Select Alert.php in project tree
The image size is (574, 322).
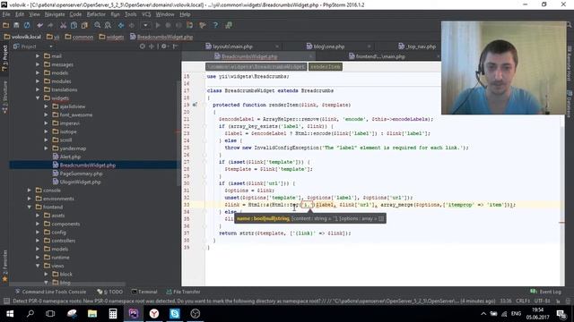coord(70,157)
